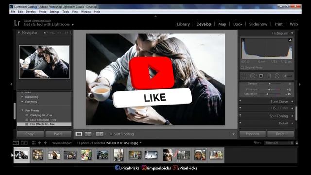The height and width of the screenshot is (175, 311).
Task: Enable the Soft Proofing checkbox
Action: click(x=111, y=134)
